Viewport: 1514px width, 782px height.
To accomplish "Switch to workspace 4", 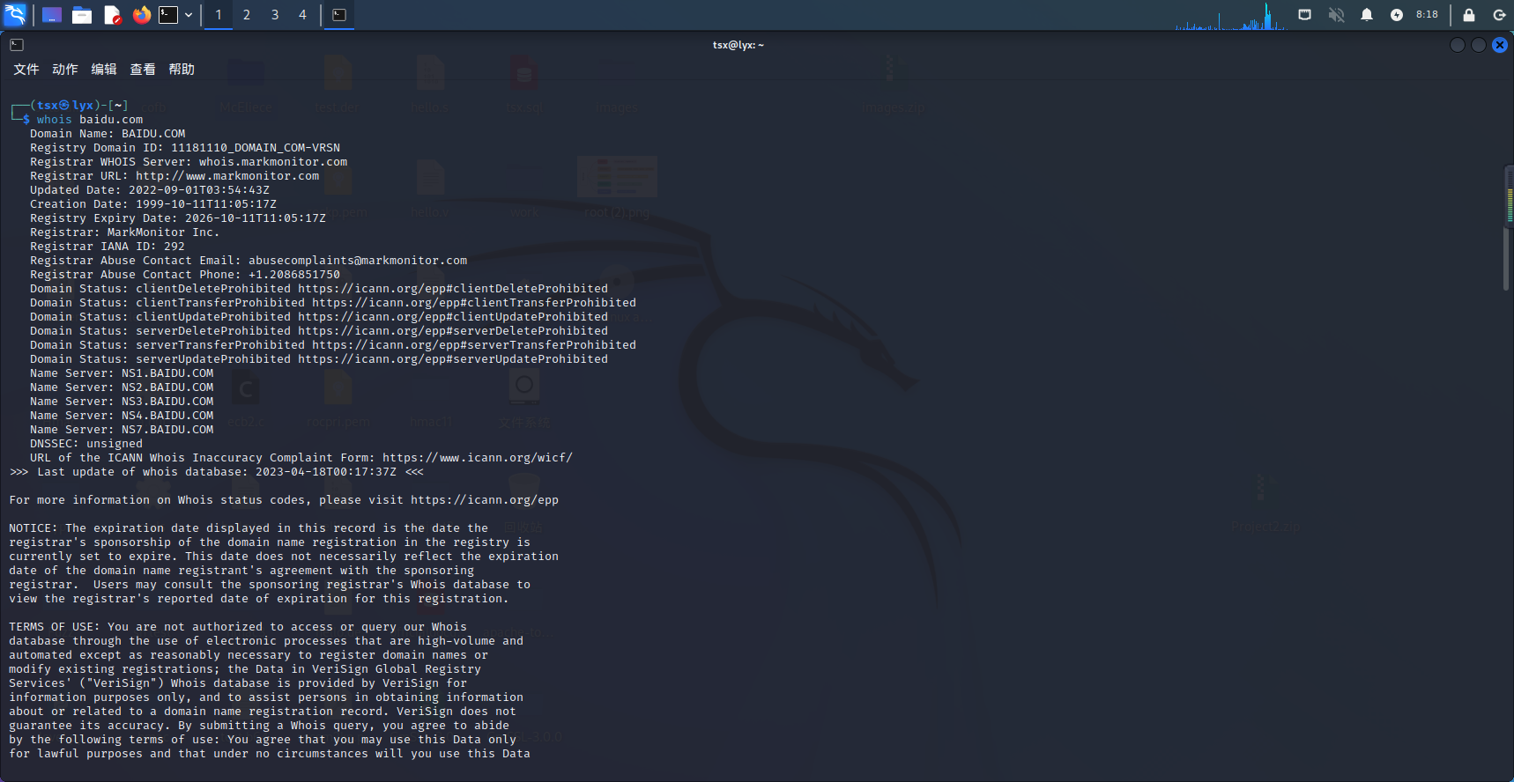I will coord(302,15).
